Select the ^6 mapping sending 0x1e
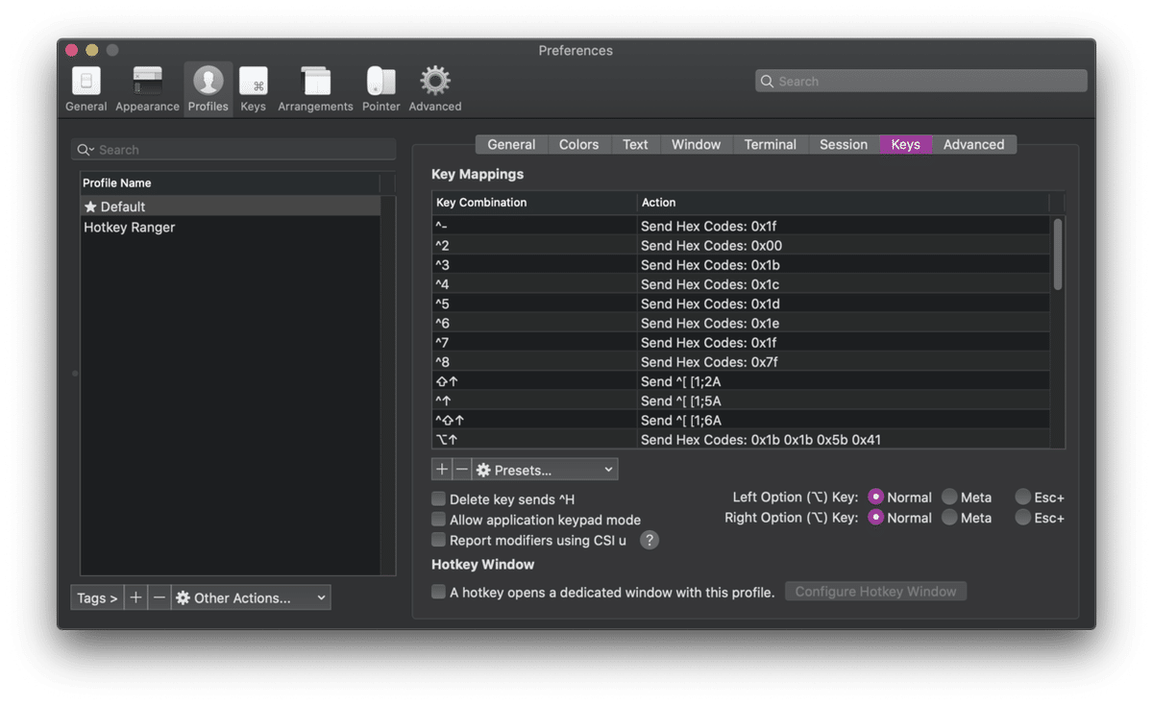The height and width of the screenshot is (705, 1153). [x=741, y=323]
